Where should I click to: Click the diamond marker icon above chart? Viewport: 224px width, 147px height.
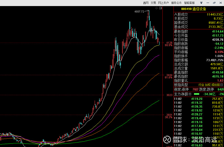(x=157, y=8)
